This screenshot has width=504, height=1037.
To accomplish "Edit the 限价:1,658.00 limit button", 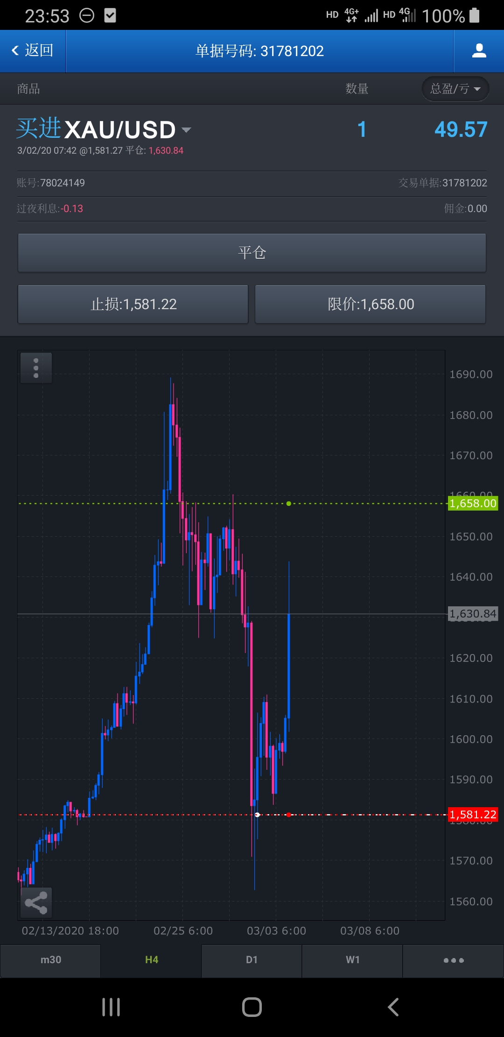I will pos(371,304).
